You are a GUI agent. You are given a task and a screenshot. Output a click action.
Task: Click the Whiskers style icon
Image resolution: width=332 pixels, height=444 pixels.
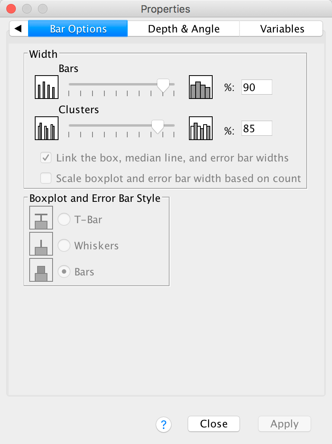pyautogui.click(x=41, y=244)
